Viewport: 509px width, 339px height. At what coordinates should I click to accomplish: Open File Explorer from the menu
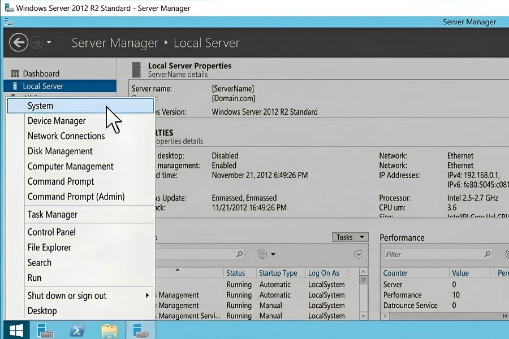tap(49, 247)
